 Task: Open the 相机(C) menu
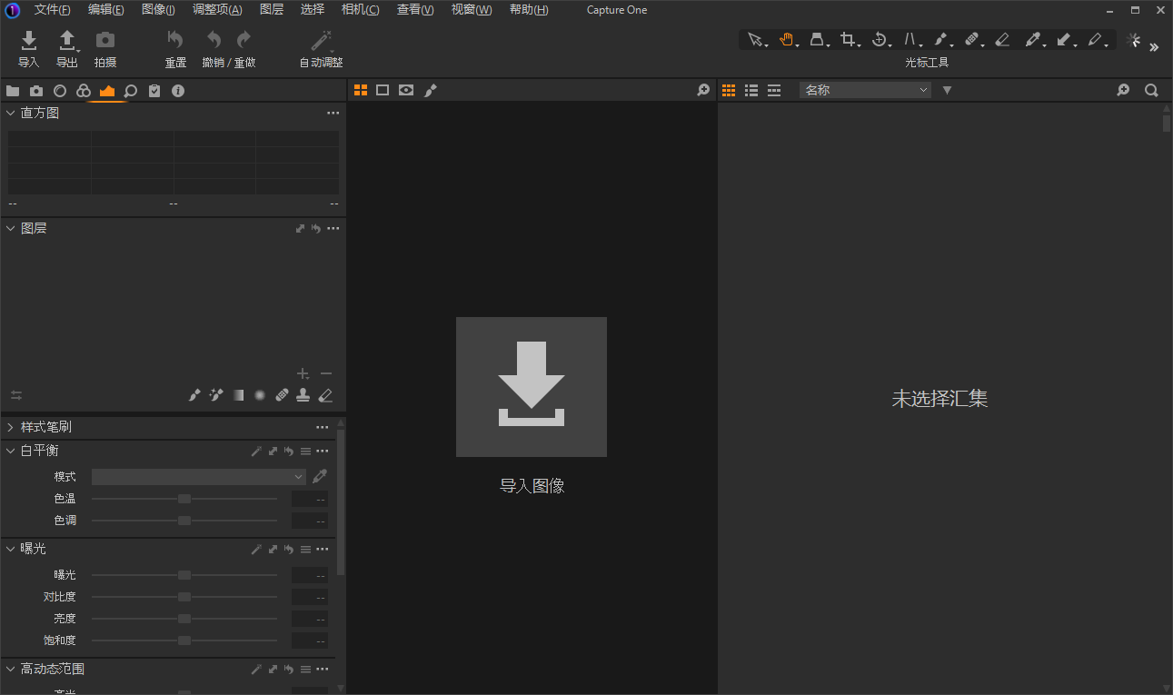click(360, 10)
